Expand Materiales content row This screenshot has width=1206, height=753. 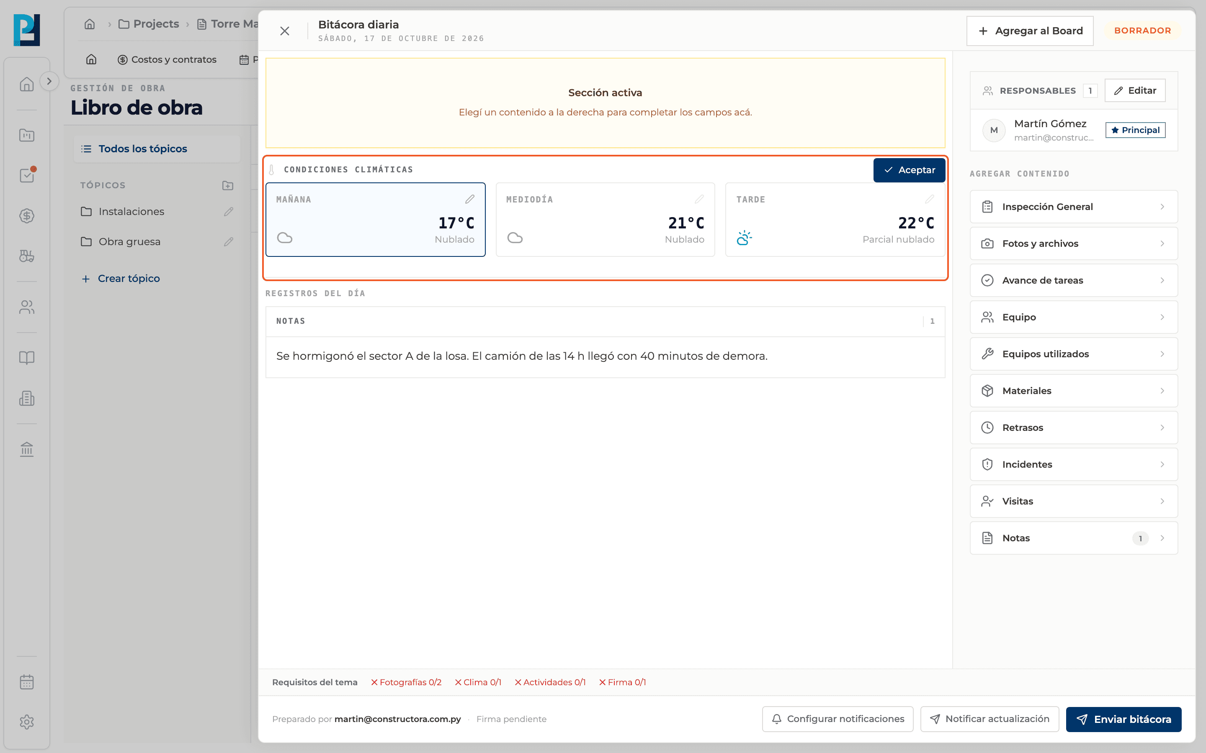[x=1074, y=391]
